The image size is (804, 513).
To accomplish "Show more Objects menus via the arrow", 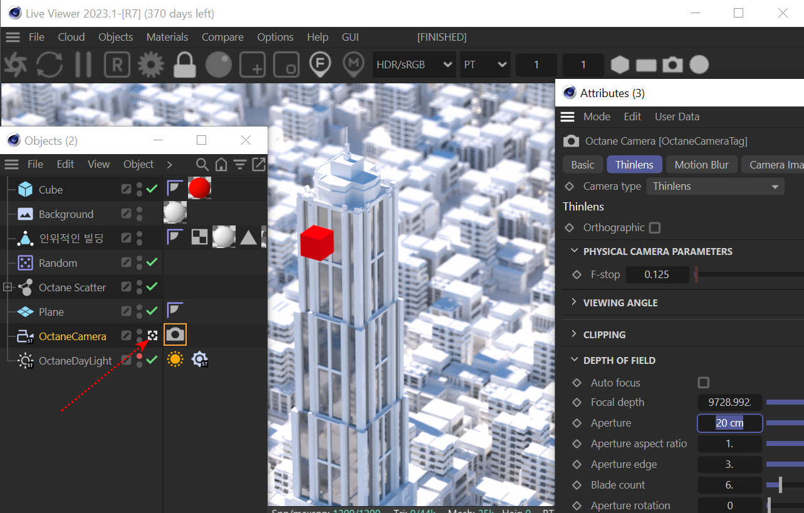I will (x=169, y=164).
